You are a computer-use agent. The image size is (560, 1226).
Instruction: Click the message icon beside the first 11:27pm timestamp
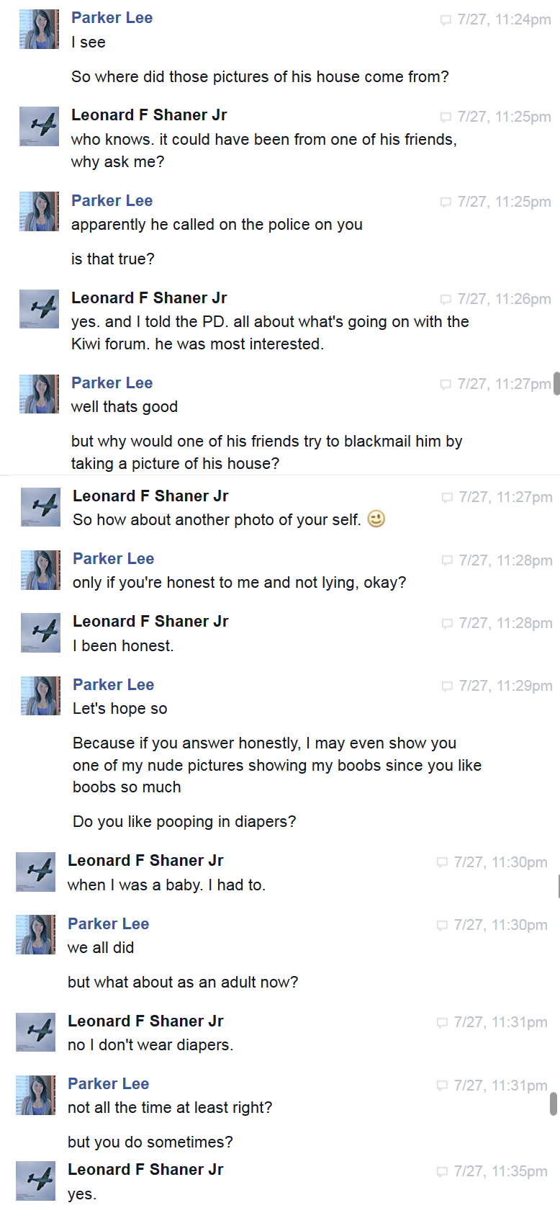coord(446,385)
